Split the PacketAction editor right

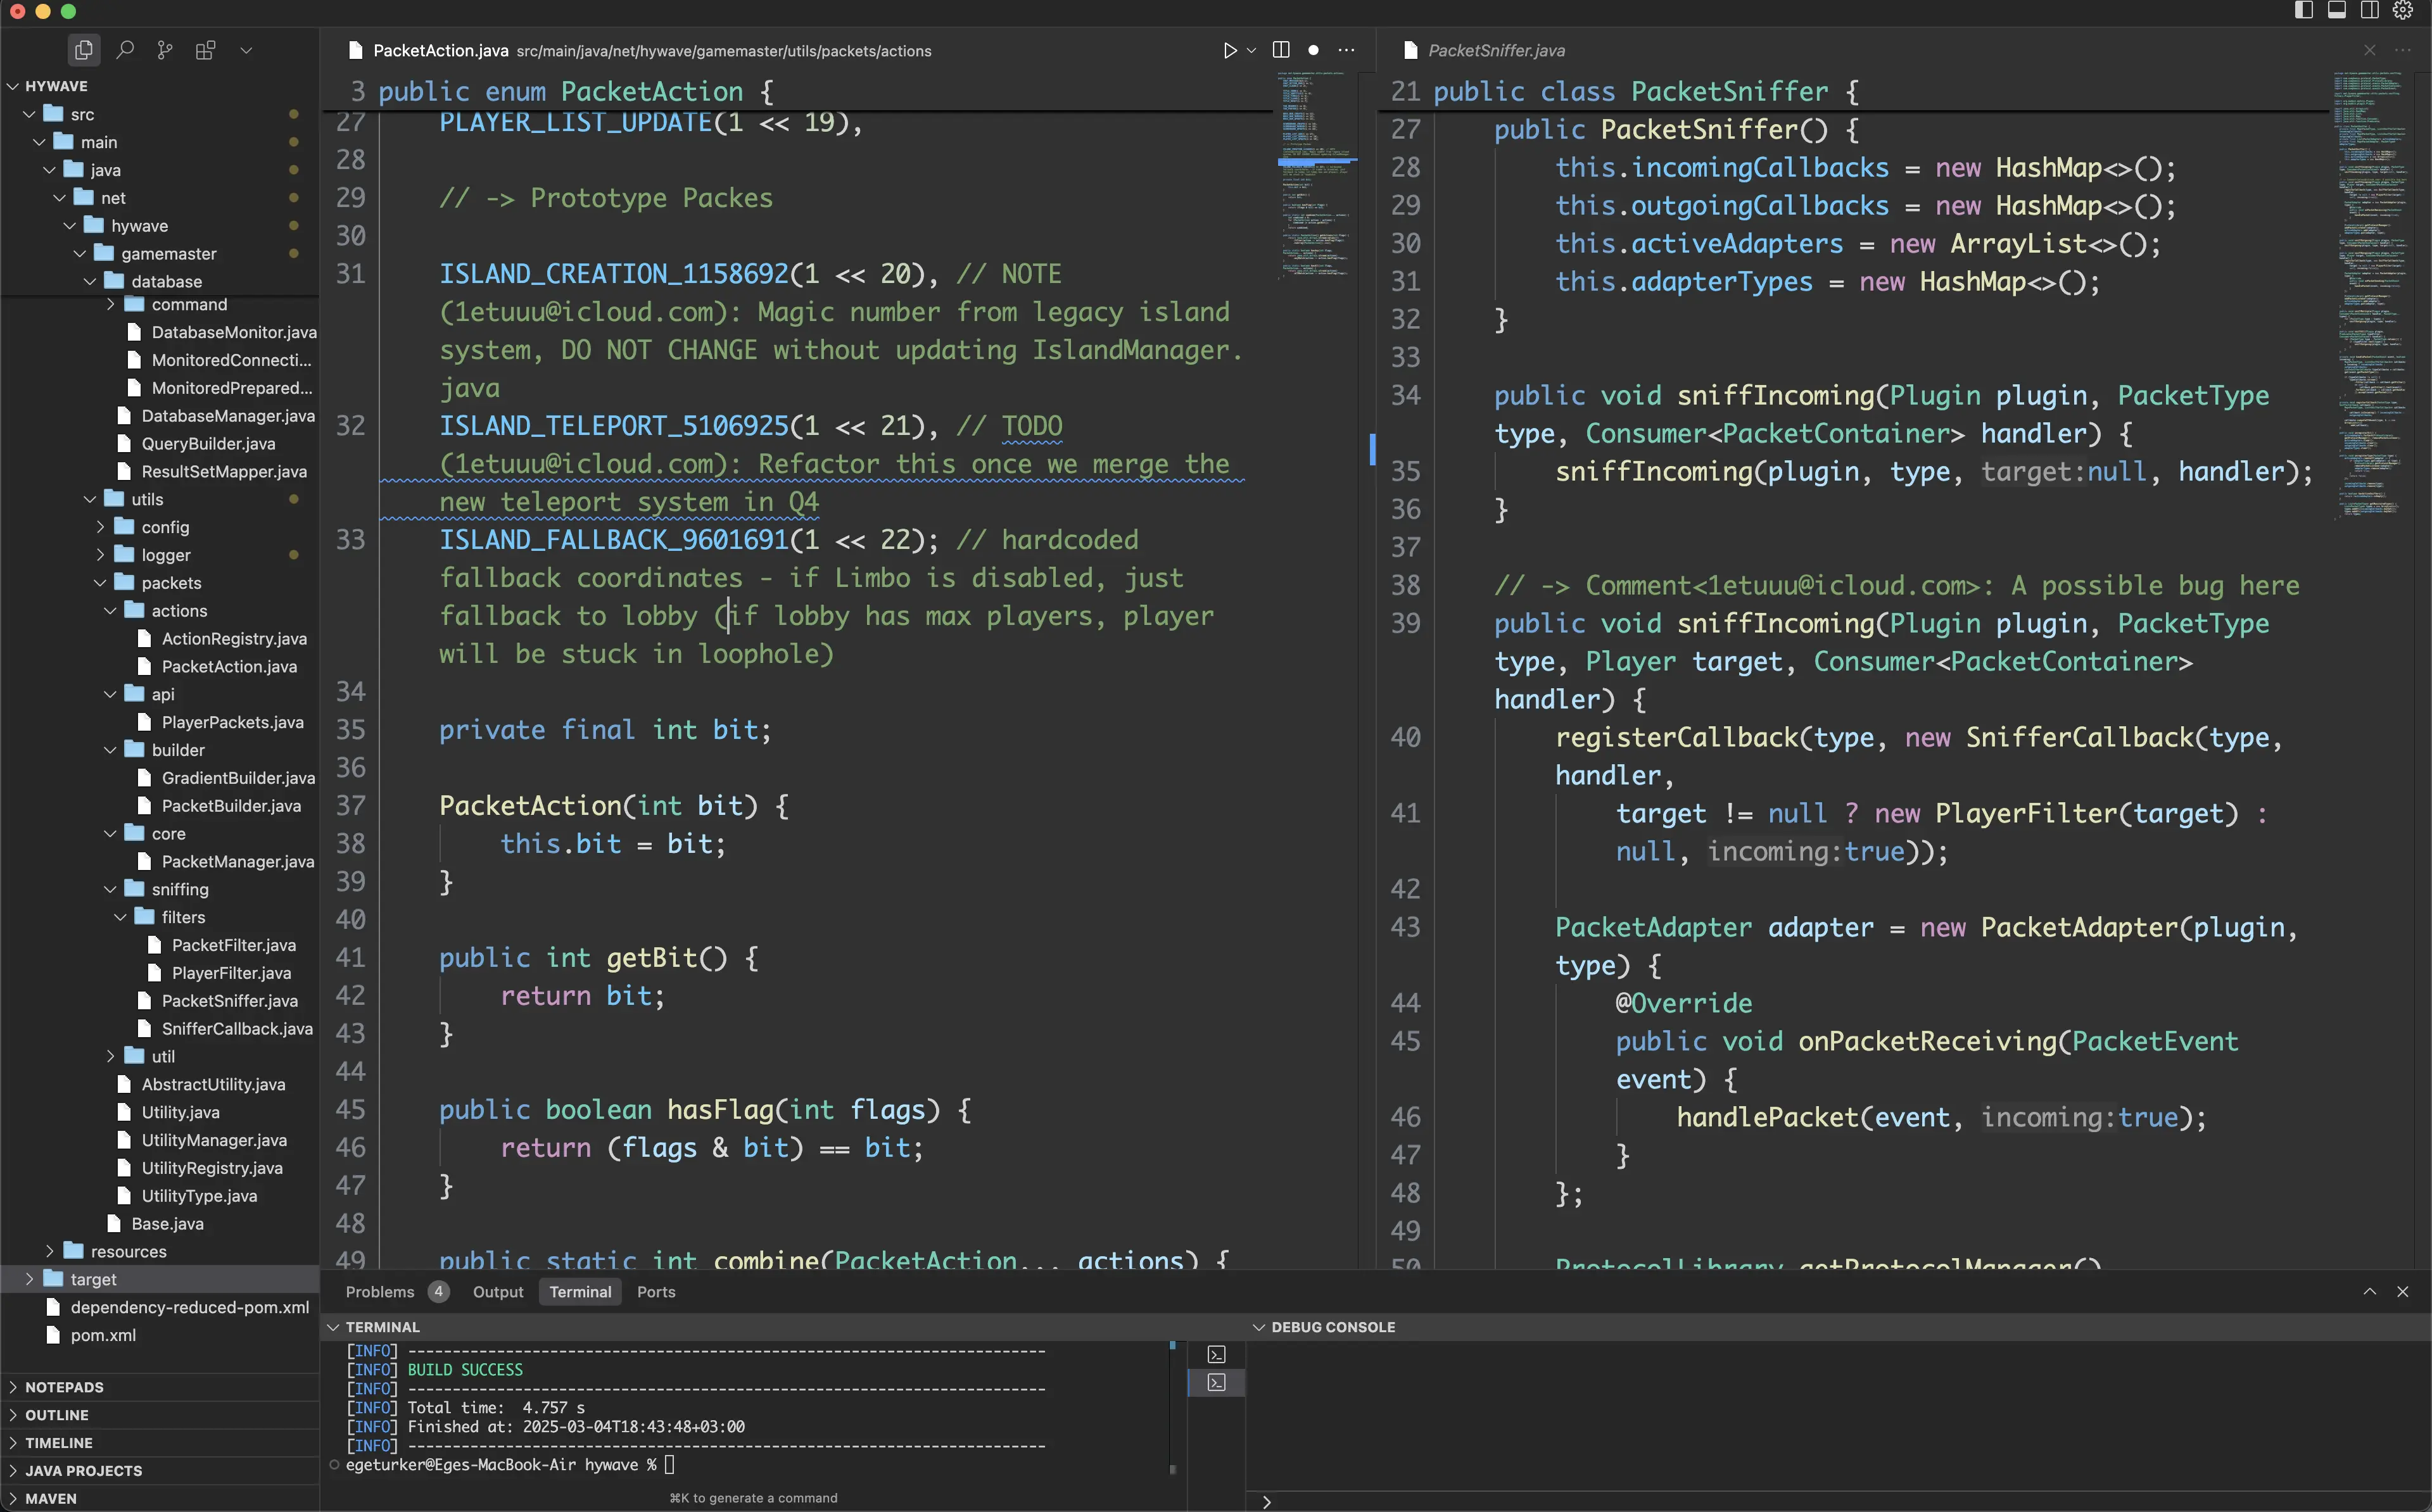click(x=1280, y=50)
